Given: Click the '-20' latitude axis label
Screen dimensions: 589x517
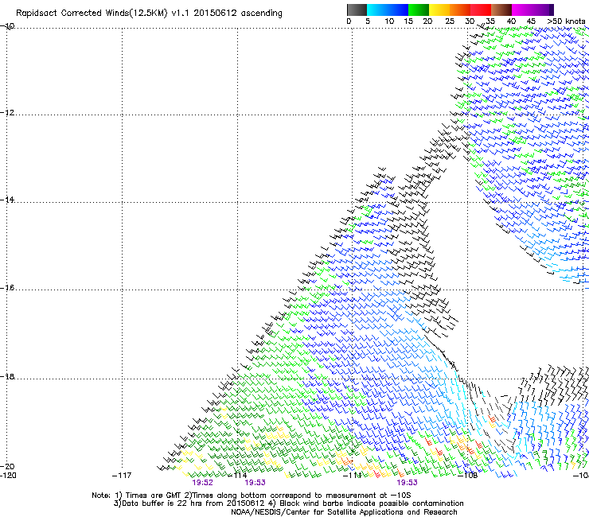Looking at the screenshot, I should [7, 466].
